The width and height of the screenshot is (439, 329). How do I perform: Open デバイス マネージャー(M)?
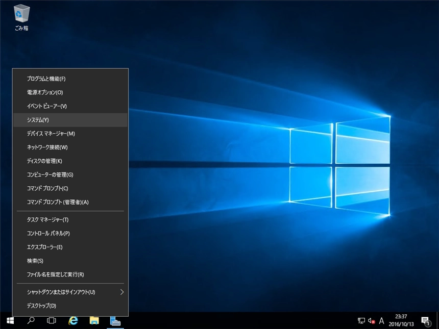[70, 134]
